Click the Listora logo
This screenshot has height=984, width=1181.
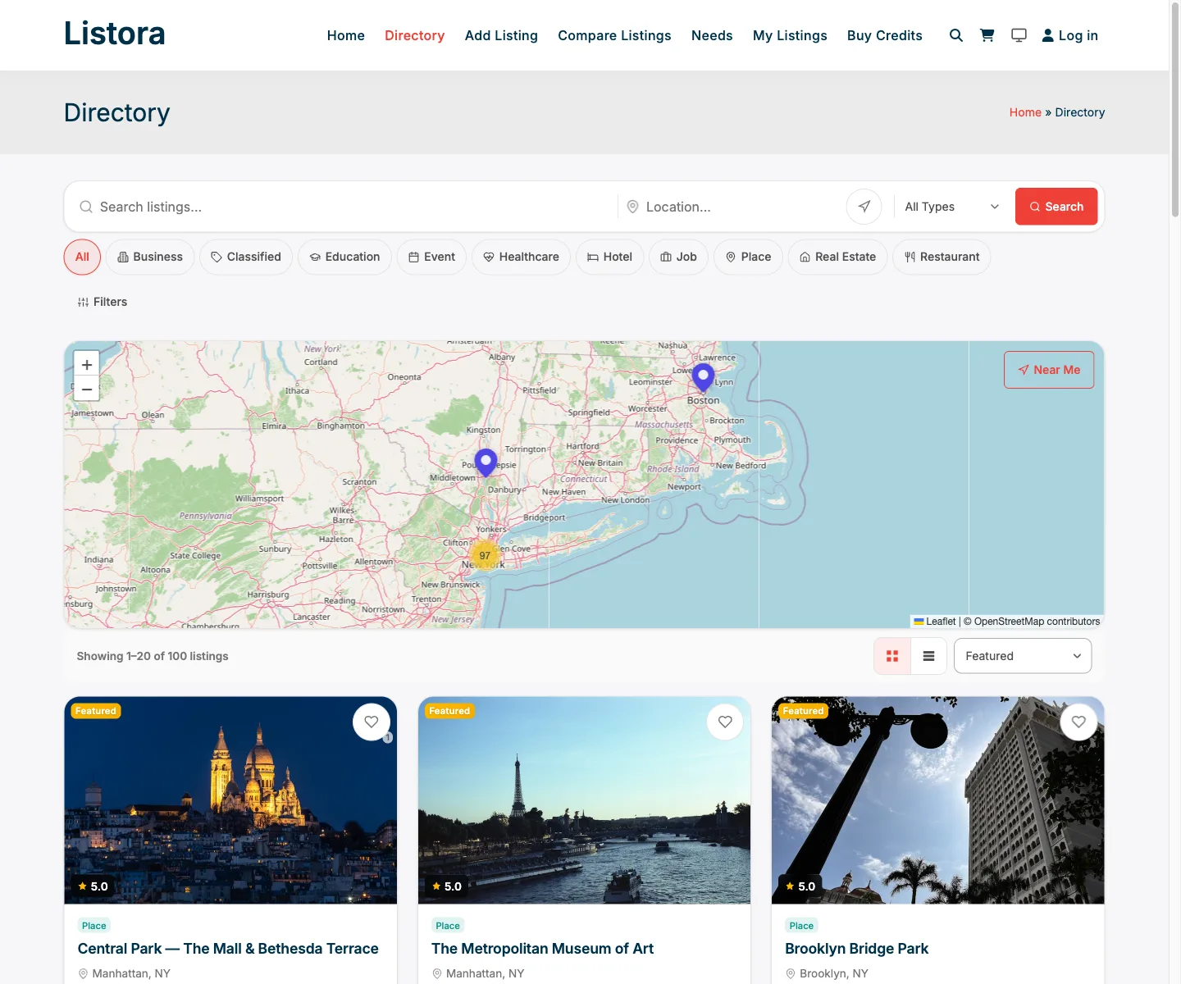point(115,34)
